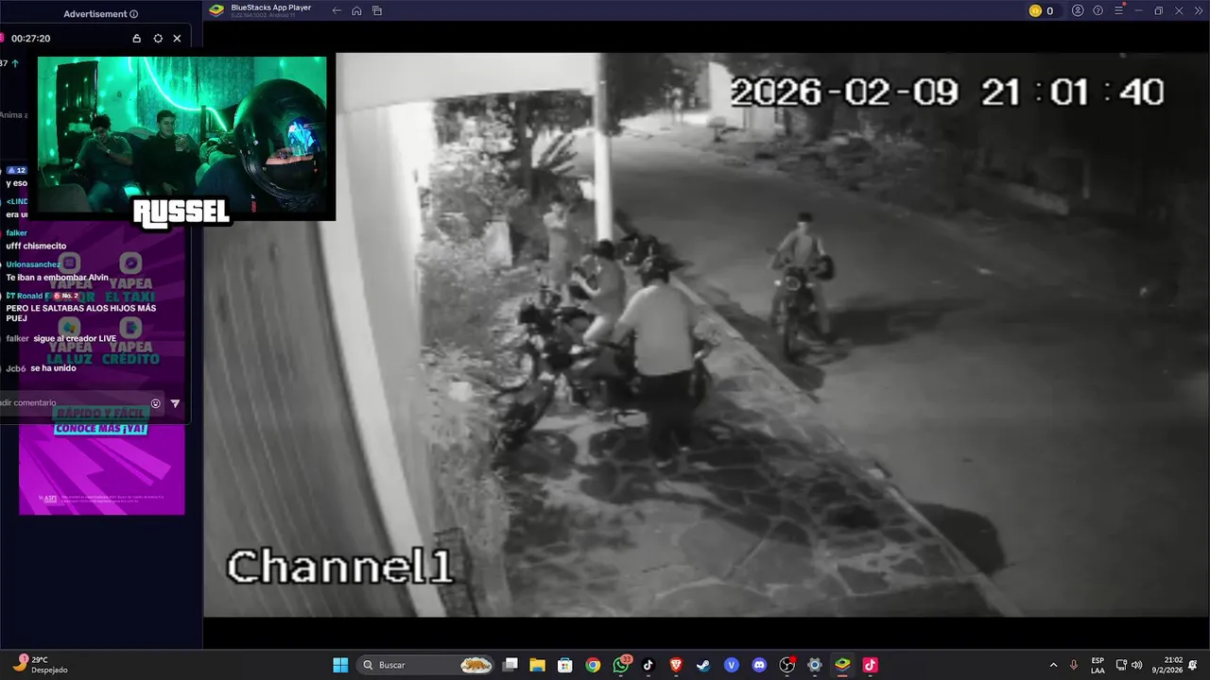Click the Advertisement info icon
The image size is (1210, 680).
pos(133,14)
